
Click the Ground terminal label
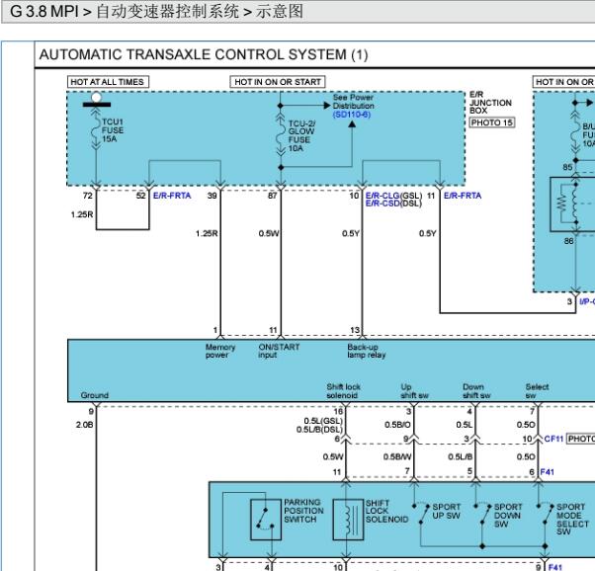point(95,395)
